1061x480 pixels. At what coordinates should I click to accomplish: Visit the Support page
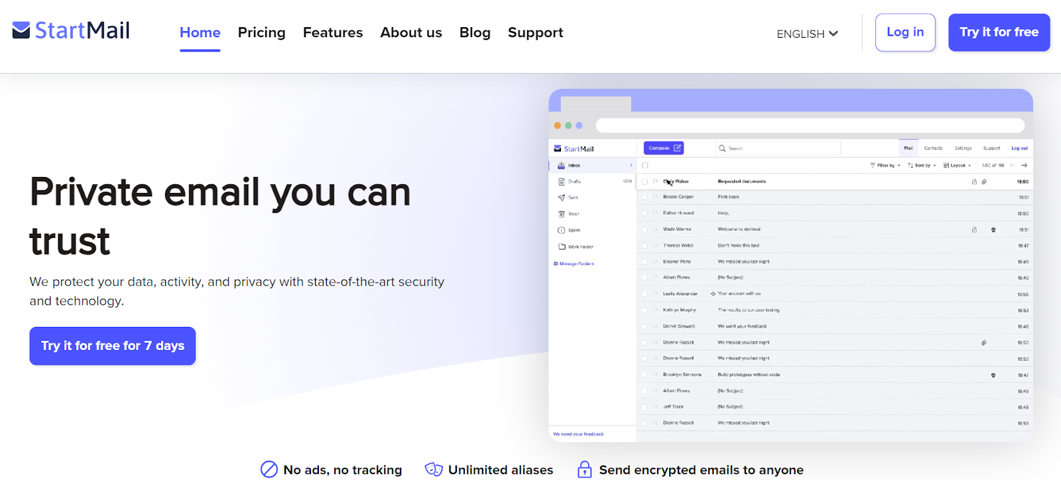pos(535,32)
